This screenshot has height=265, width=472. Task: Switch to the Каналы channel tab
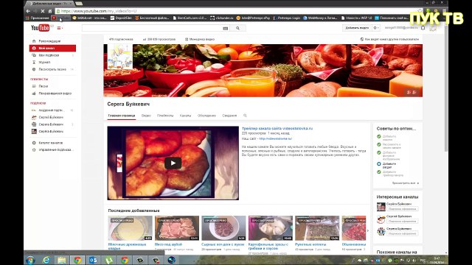(185, 116)
